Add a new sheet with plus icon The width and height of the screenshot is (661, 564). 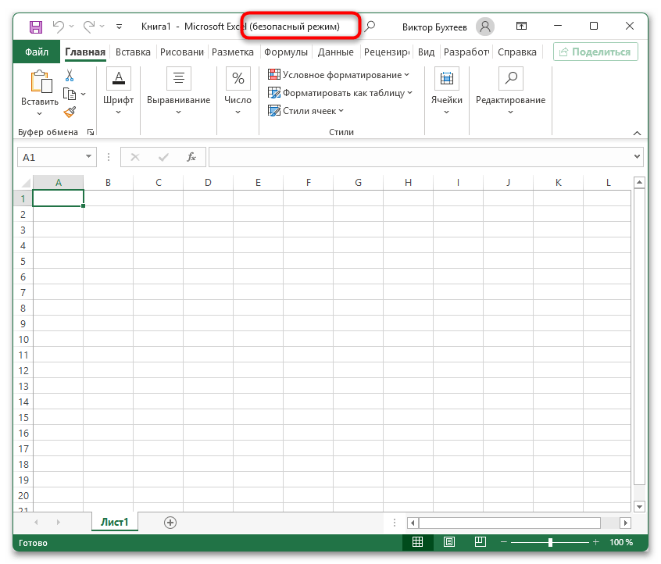pos(170,523)
